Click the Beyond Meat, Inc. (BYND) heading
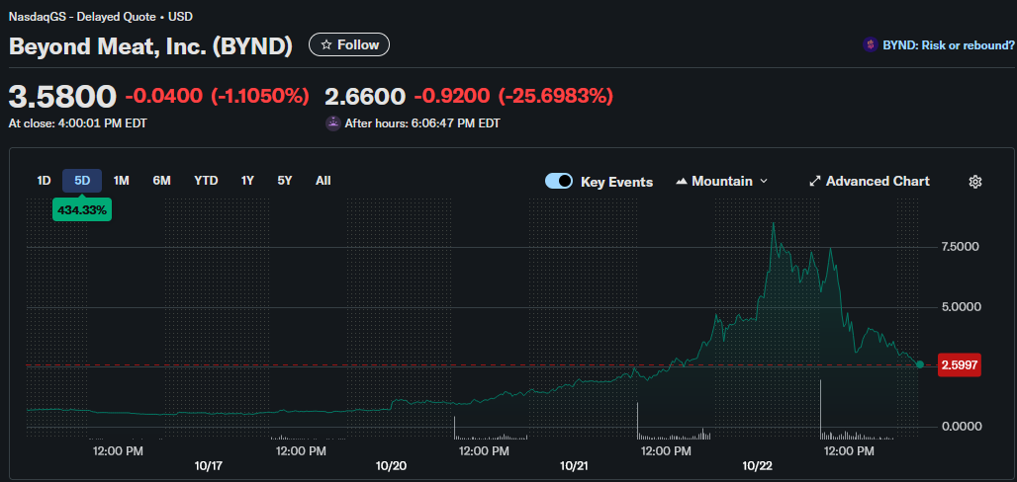Screen dimensions: 1017x482 (x=150, y=46)
